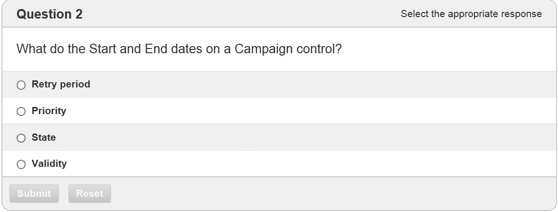This screenshot has width=558, height=212.
Task: Click the 'Validity' answer label text
Action: [49, 164]
